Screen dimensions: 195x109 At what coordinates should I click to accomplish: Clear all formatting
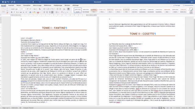coord(40,9)
